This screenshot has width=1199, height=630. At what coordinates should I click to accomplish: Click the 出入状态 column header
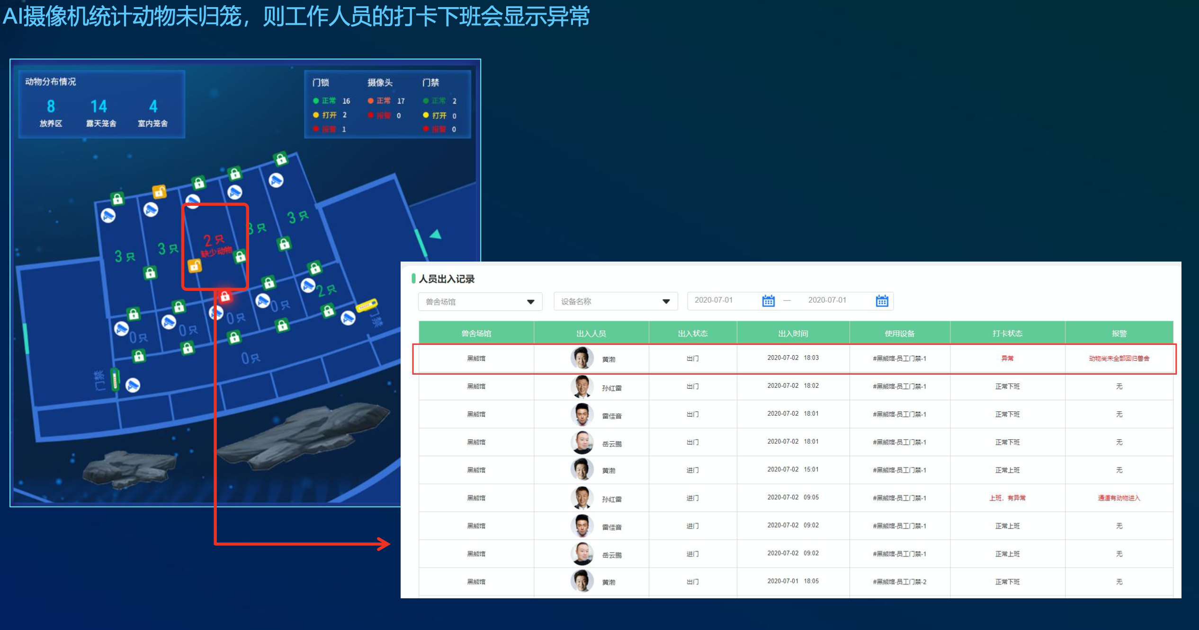693,333
